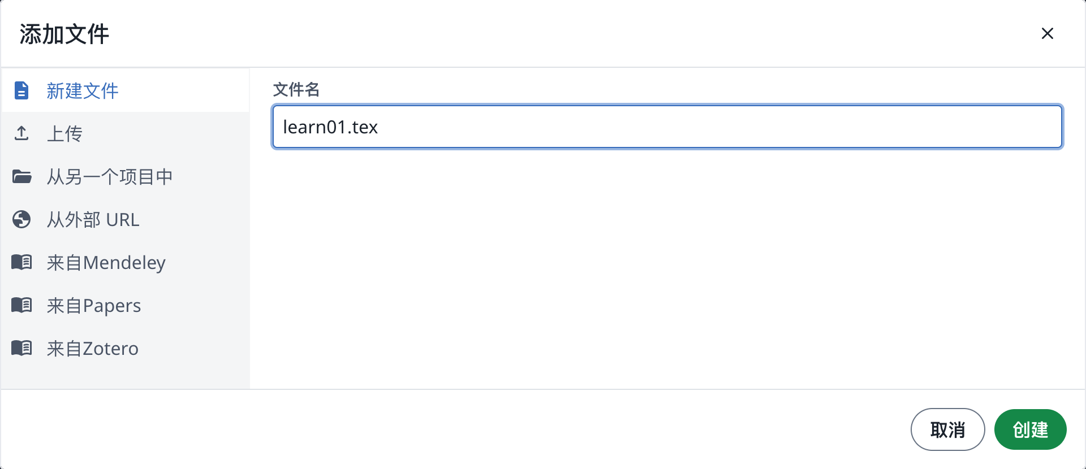Click the 取消 button
This screenshot has height=469, width=1086.
point(948,429)
